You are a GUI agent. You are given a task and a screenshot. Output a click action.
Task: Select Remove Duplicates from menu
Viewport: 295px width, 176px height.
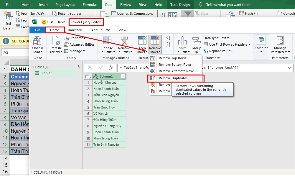(x=173, y=78)
